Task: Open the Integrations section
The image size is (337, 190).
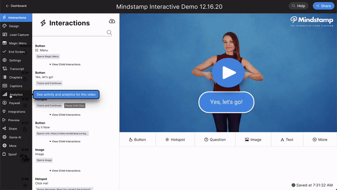Action: (16, 111)
